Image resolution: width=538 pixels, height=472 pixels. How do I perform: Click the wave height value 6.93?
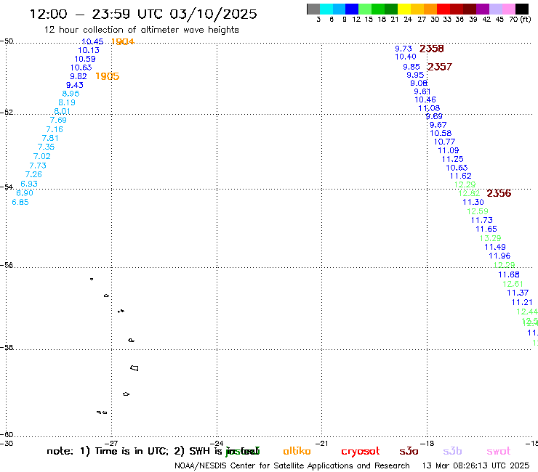tap(29, 184)
